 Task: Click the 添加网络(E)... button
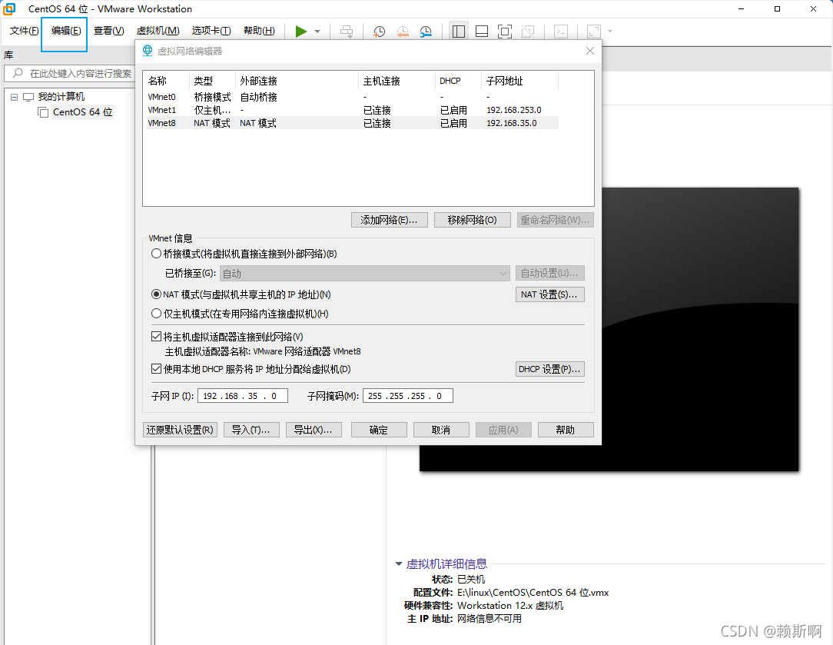390,220
